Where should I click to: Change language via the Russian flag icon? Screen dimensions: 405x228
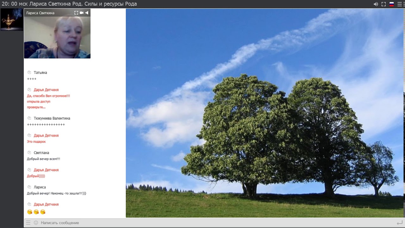(x=392, y=4)
